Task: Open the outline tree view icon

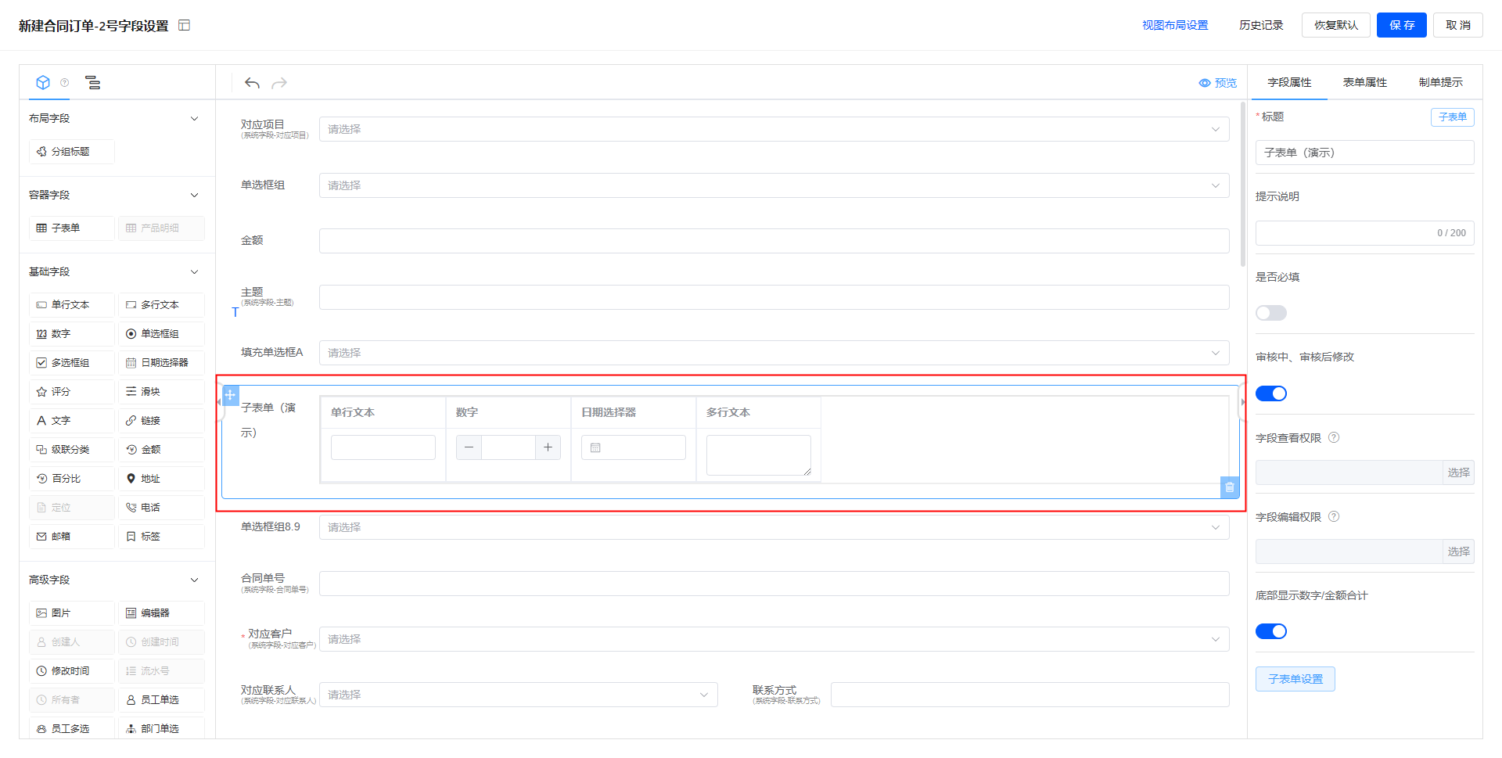Action: click(92, 83)
